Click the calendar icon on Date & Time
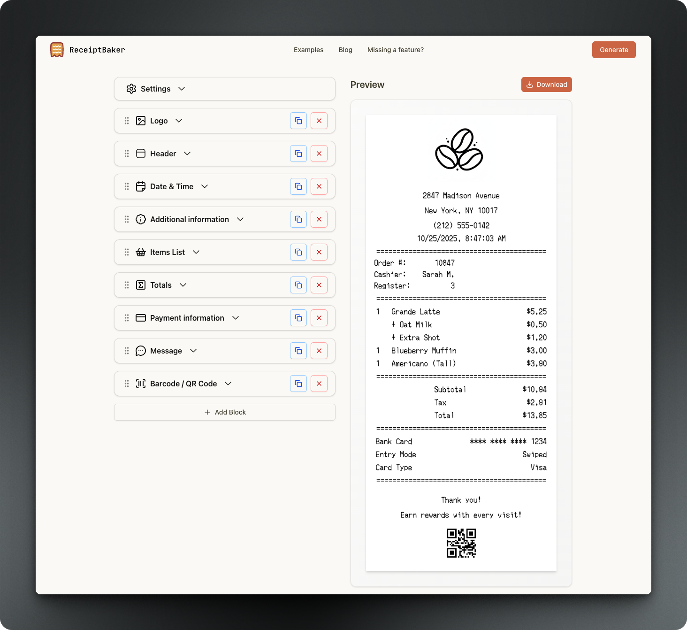The image size is (687, 630). 141,186
